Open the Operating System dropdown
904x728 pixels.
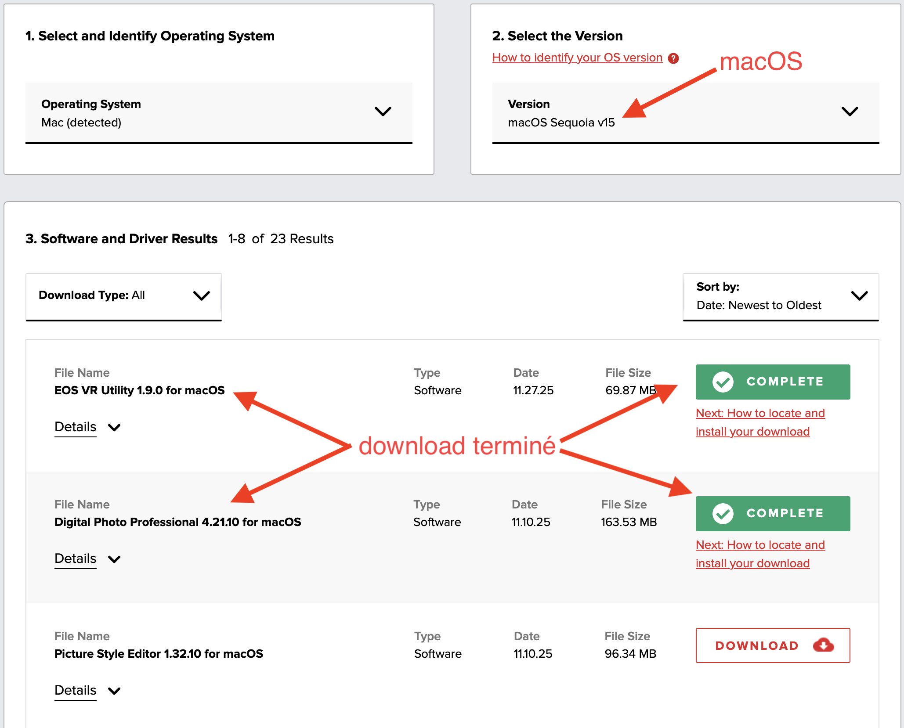click(x=218, y=112)
